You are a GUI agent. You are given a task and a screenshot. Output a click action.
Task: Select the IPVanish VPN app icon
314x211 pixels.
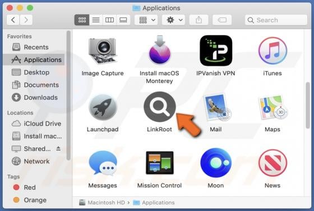[216, 51]
